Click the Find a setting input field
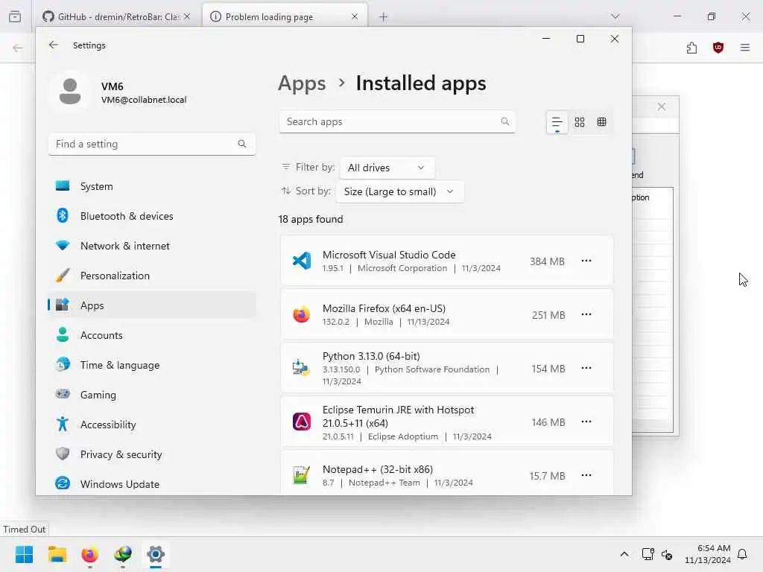763x572 pixels. (152, 144)
